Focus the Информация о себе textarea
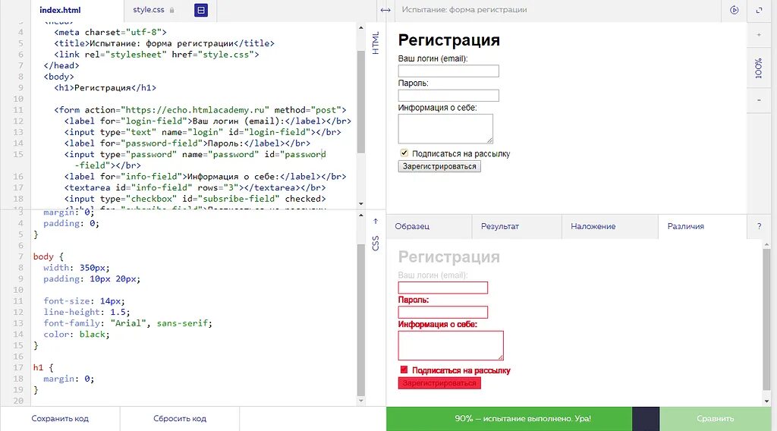The width and height of the screenshot is (777, 431). click(445, 129)
